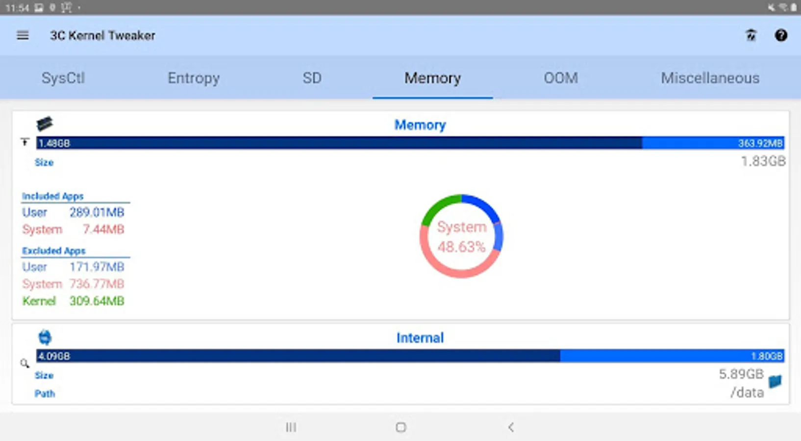Tap the used 1.48GB portion of memory bar
Viewport: 801px width, 441px height.
(x=339, y=143)
